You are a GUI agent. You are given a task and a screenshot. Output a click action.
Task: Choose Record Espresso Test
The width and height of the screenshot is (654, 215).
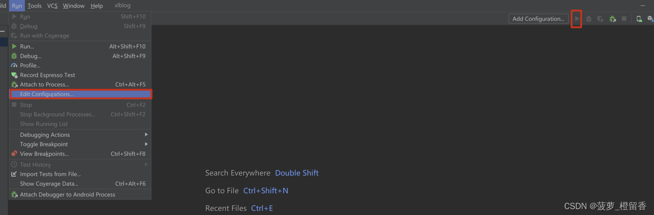80,75
